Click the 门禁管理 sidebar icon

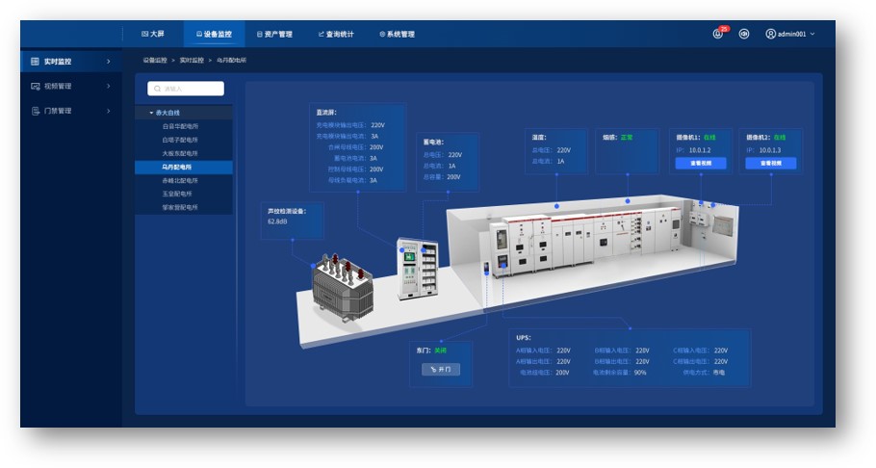click(36, 111)
